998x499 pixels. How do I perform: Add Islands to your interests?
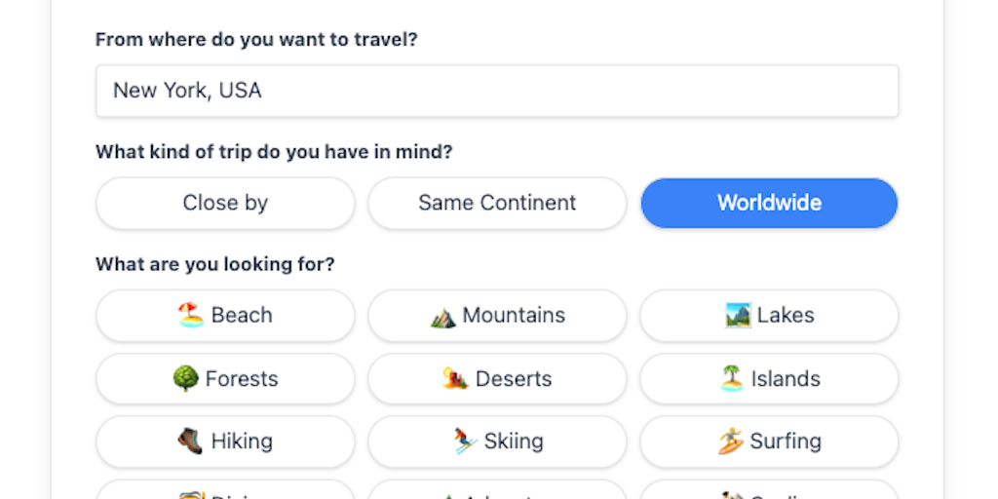pyautogui.click(x=769, y=378)
